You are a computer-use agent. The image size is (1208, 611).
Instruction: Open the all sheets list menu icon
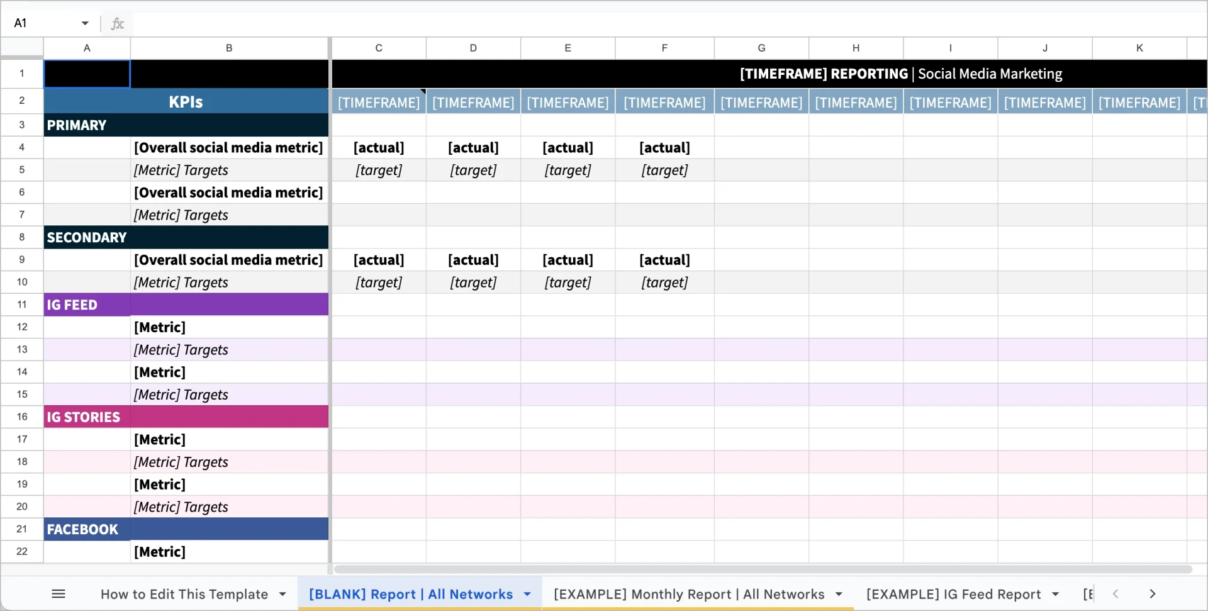(59, 594)
